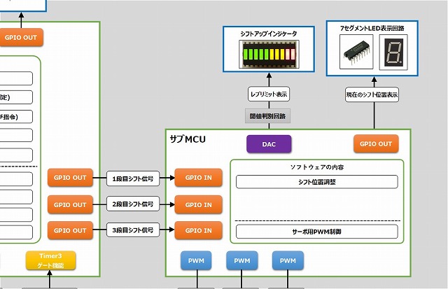448x289 pixels.
Task: Click the レブリミット表示 label
Action: point(268,94)
